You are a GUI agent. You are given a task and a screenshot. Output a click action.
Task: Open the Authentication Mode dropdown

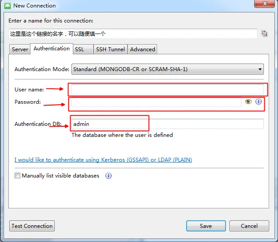point(168,69)
